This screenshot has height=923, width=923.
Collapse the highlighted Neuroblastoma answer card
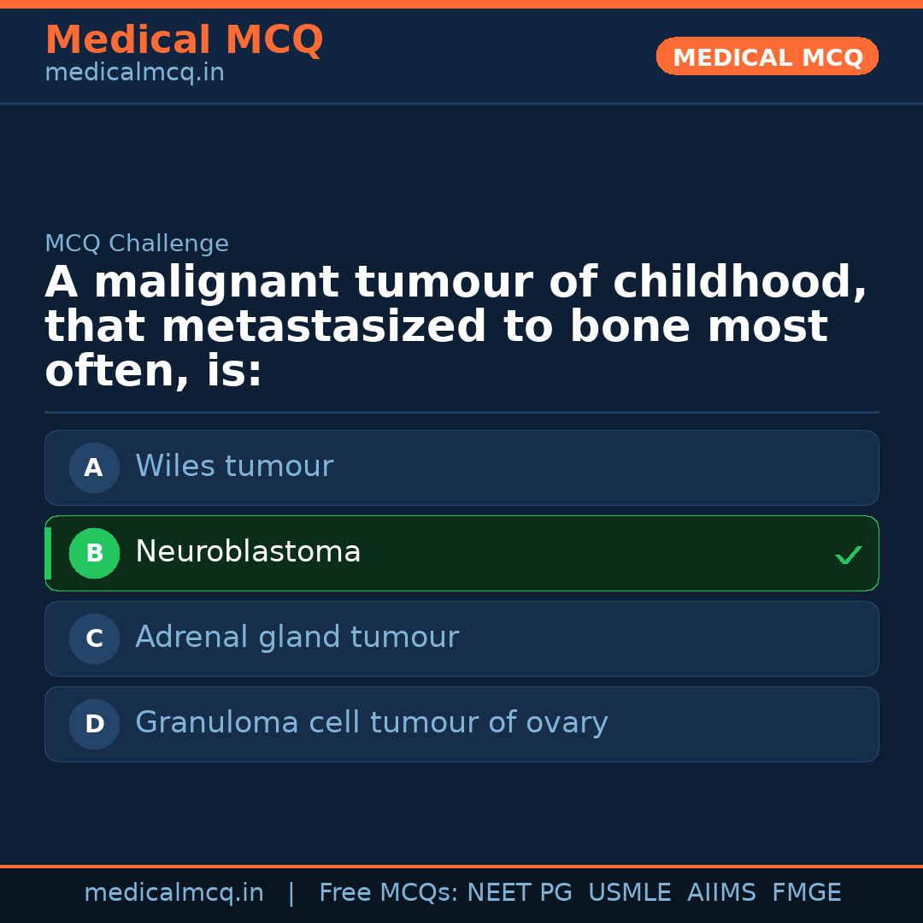pyautogui.click(x=461, y=553)
